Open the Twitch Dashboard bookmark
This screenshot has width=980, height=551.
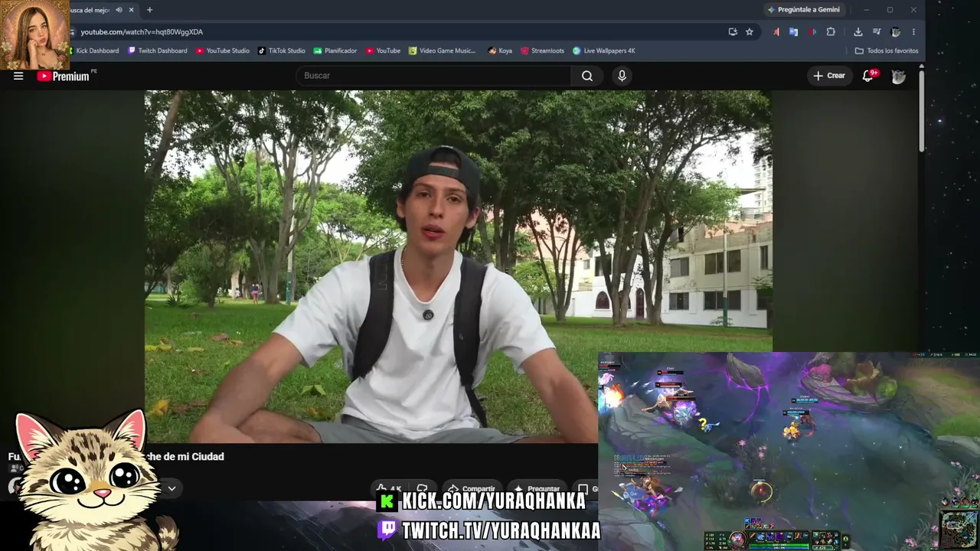tap(157, 51)
